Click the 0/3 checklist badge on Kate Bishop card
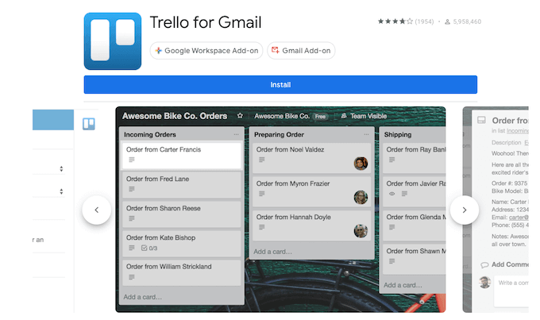 tap(149, 248)
